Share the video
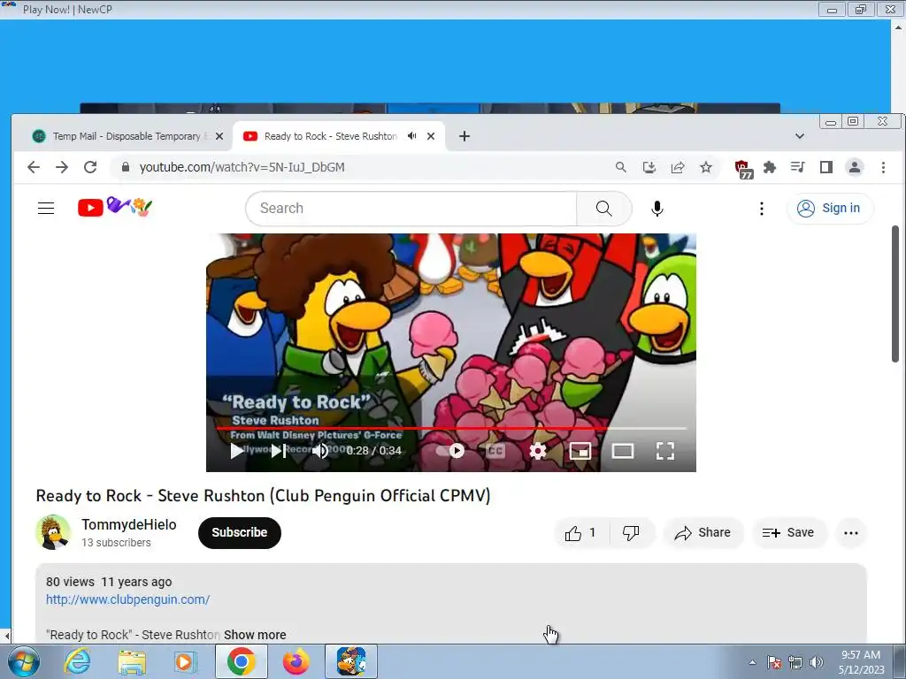 [703, 533]
